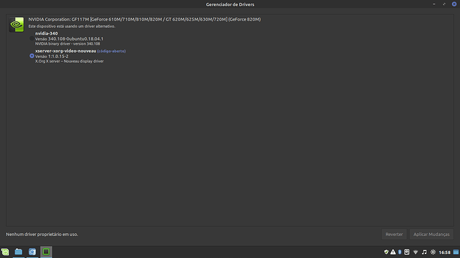Viewport: 460px width, 258px height.
Task: Click the NVIDIA logo device icon
Action: (x=17, y=25)
